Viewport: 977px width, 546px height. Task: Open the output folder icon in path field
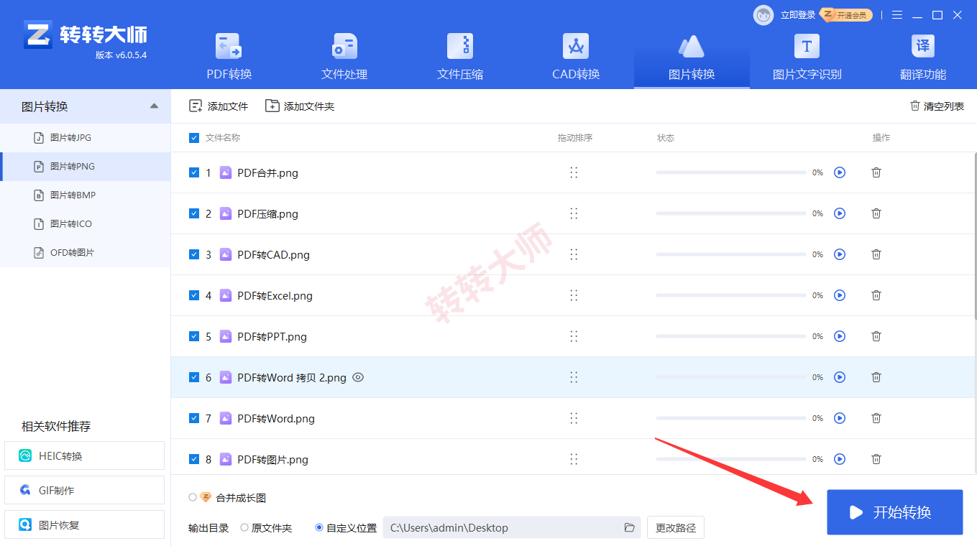629,528
